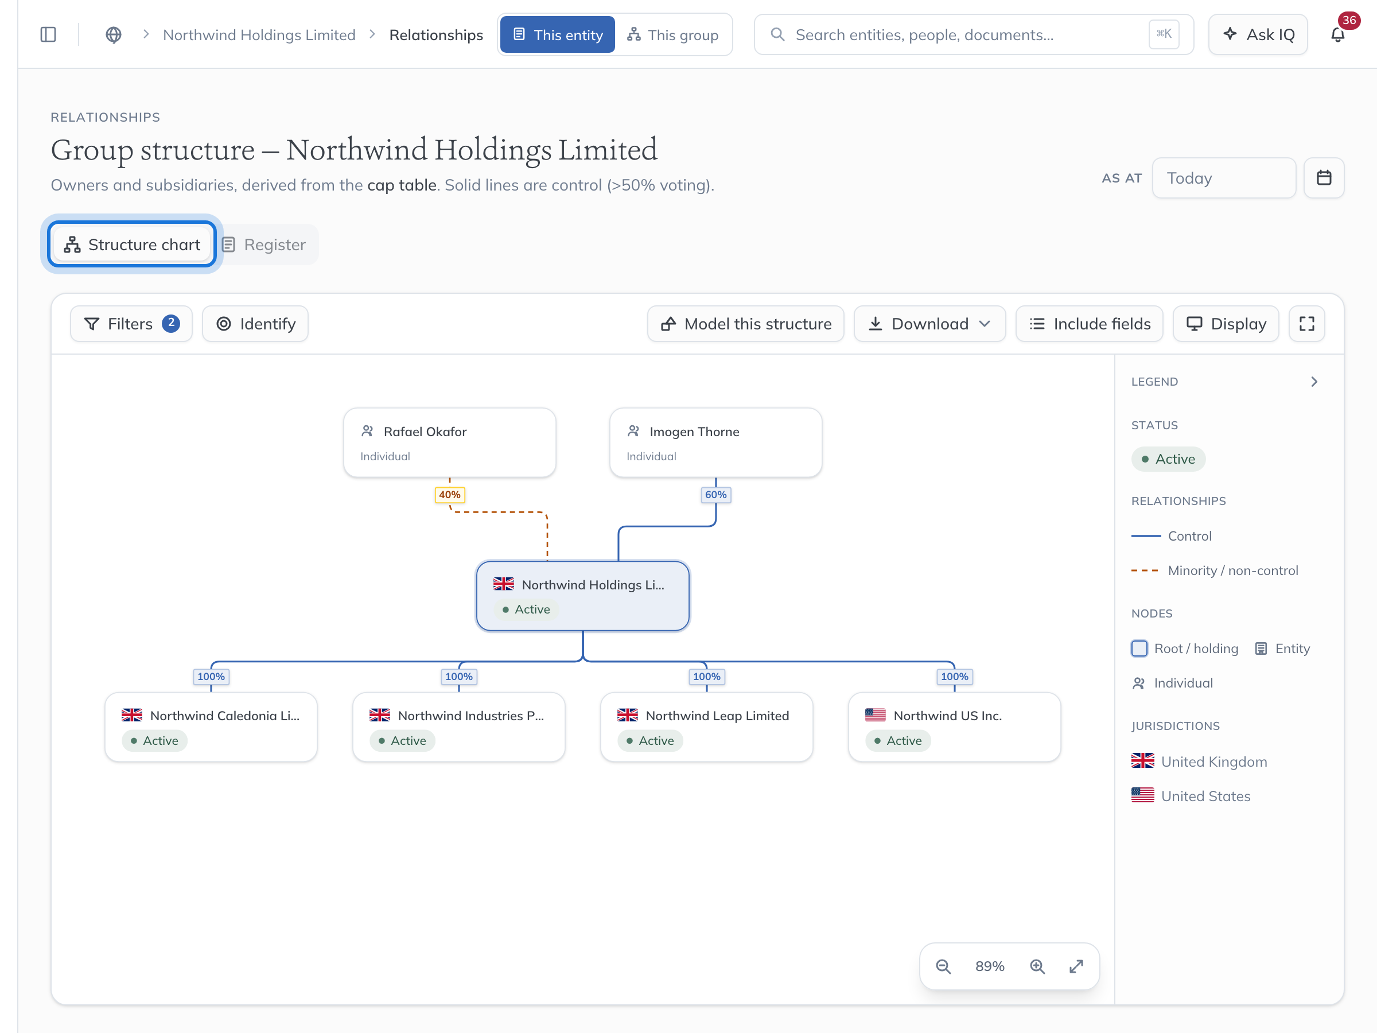The width and height of the screenshot is (1377, 1033).
Task: Expand the Download dropdown
Action: pyautogui.click(x=930, y=324)
